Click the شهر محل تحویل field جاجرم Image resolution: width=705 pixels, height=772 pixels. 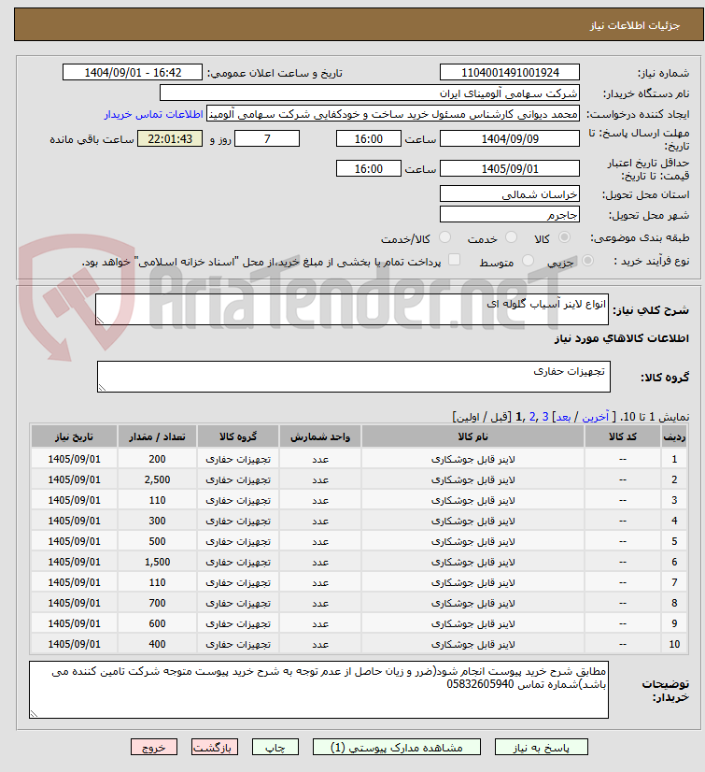click(x=510, y=215)
